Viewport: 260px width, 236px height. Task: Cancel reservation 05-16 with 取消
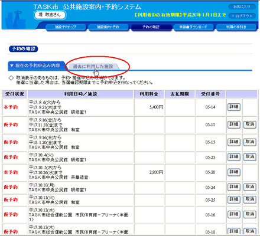[250, 214]
